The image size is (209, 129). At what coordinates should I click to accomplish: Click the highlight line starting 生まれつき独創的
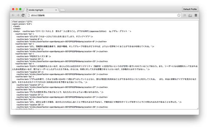pyautogui.click(x=105, y=68)
